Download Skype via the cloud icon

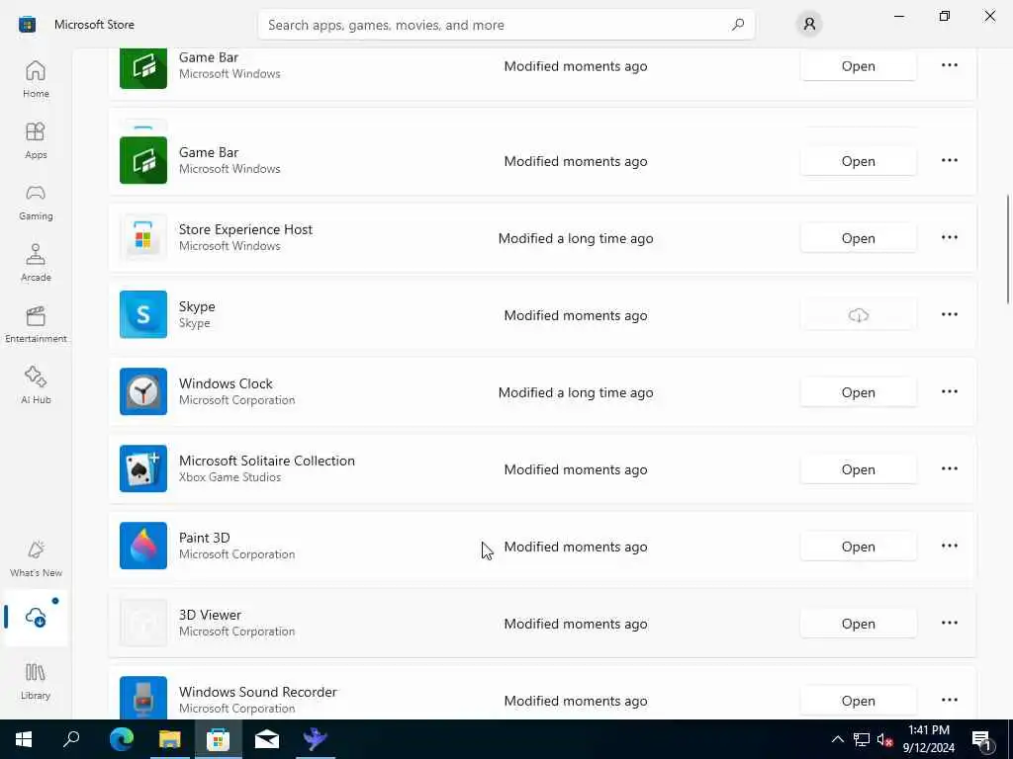pyautogui.click(x=858, y=315)
